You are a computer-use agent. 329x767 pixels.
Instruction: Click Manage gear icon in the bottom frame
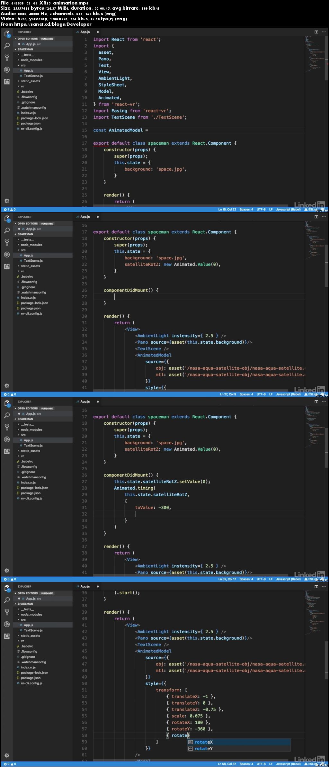coord(7,755)
